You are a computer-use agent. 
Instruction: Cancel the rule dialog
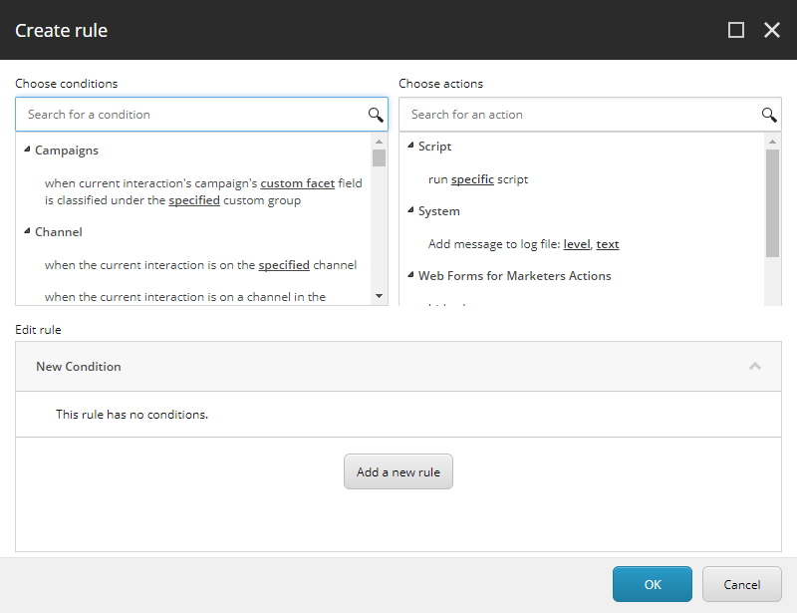pos(741,584)
